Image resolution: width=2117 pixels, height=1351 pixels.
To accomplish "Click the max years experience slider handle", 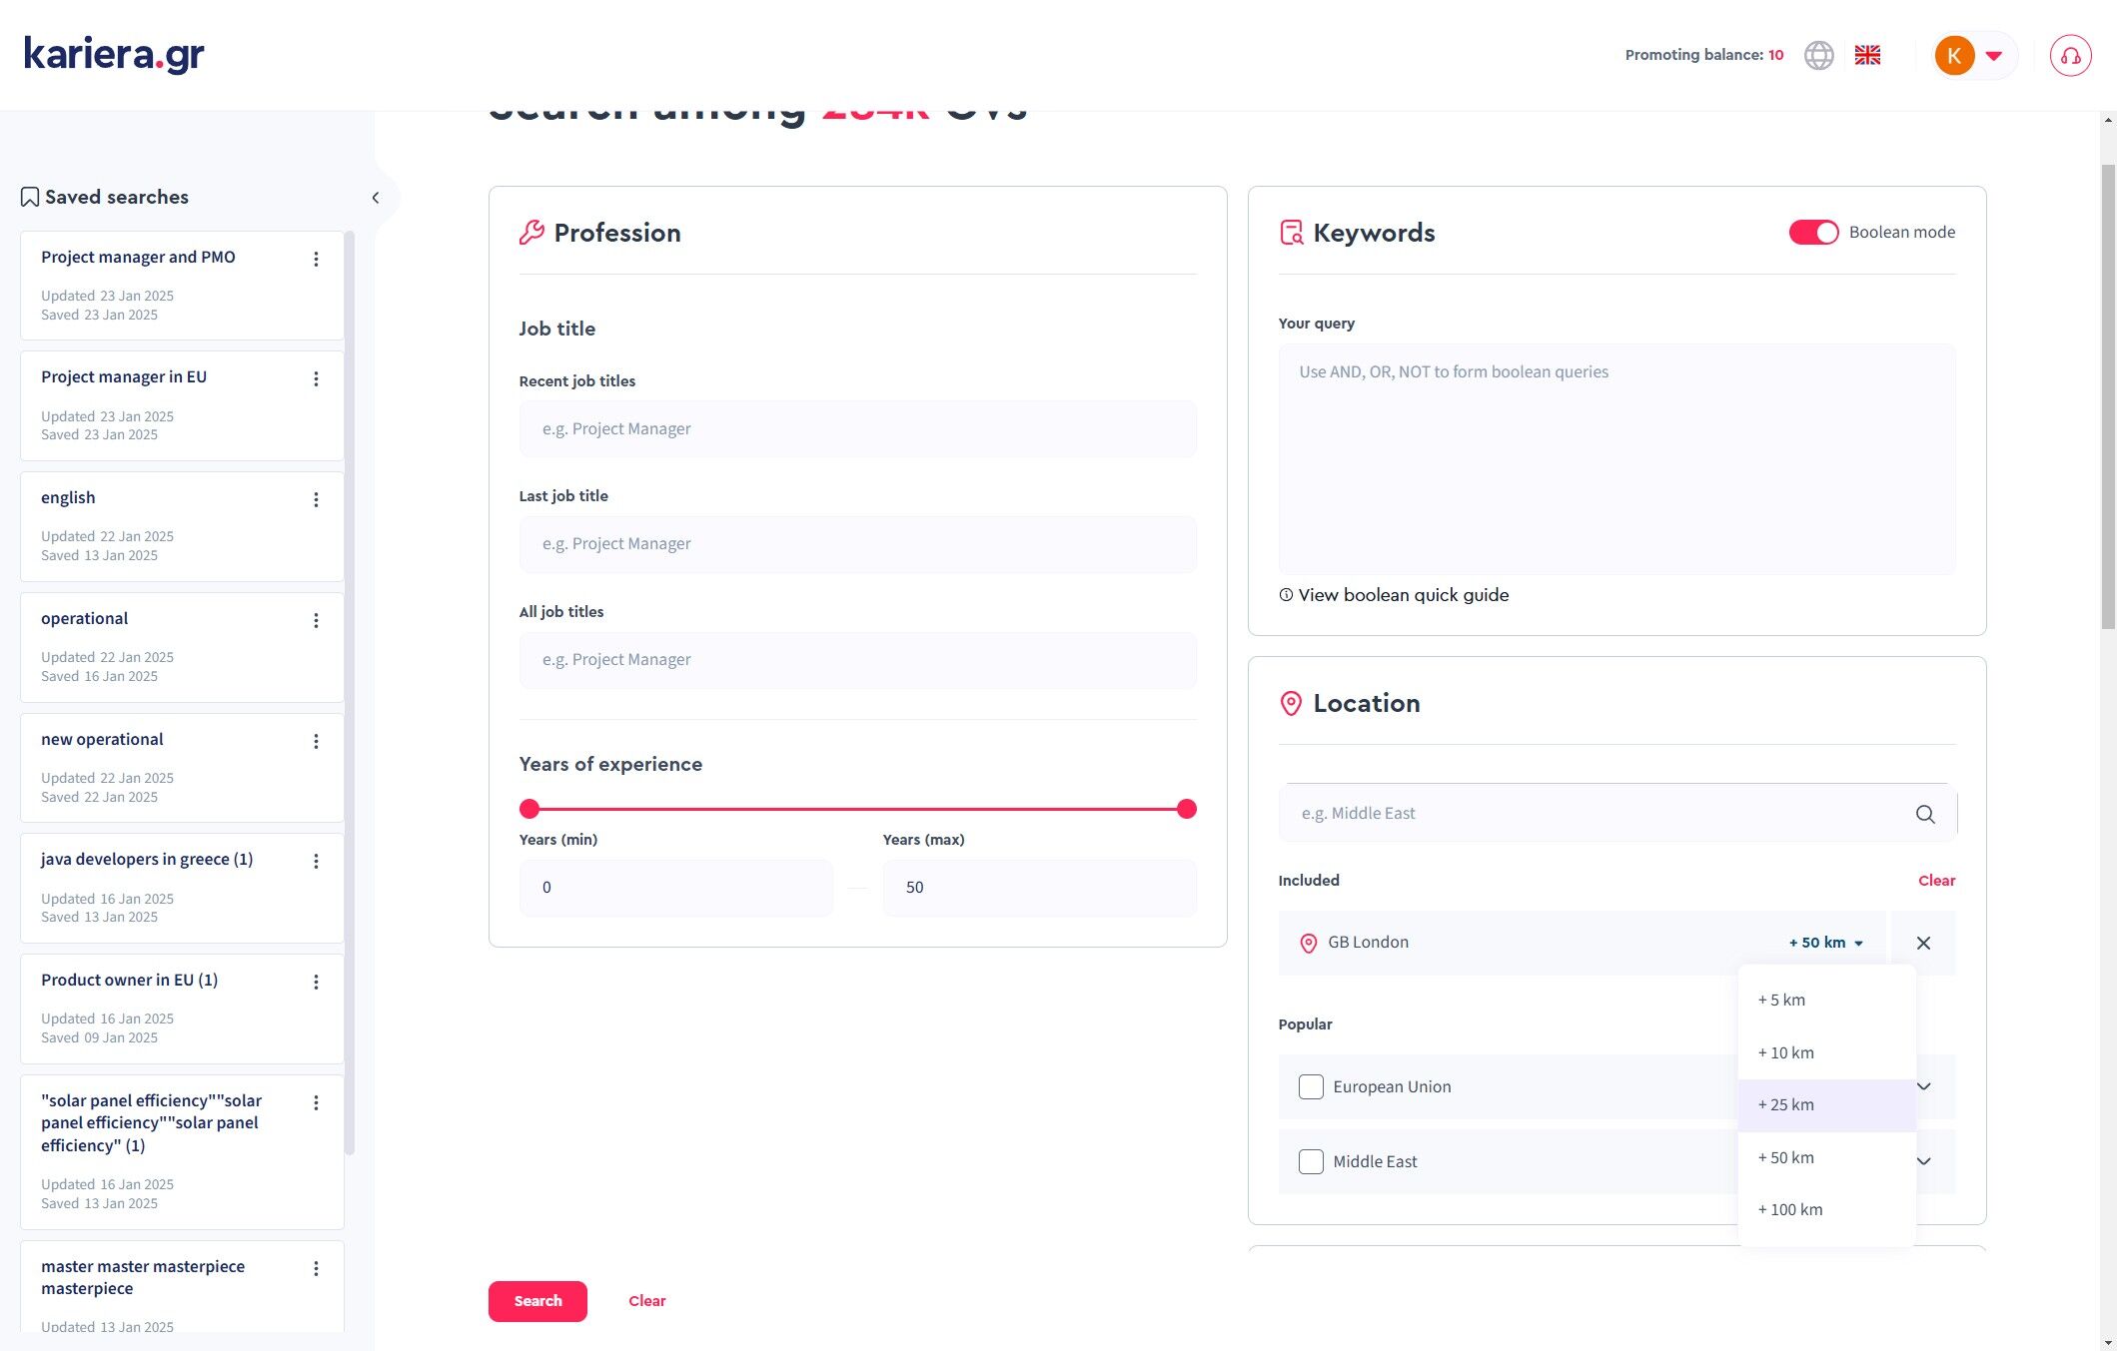I will click(1186, 810).
